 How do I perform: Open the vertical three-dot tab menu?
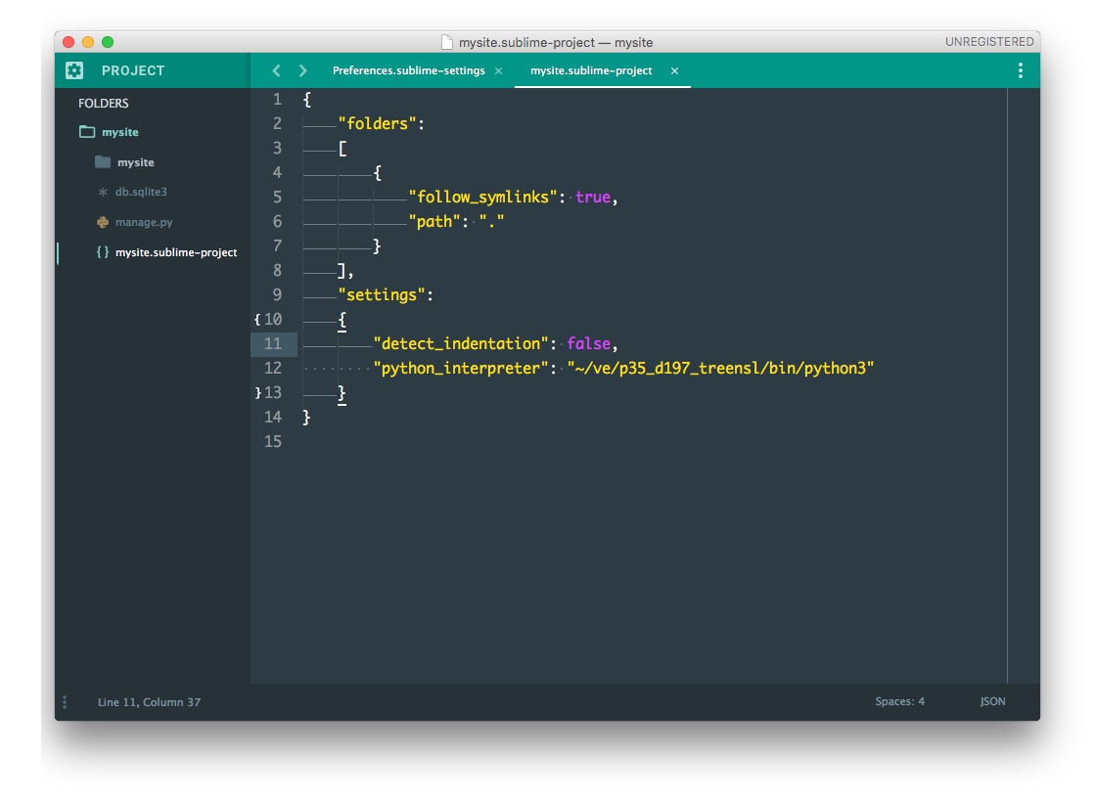[1021, 70]
